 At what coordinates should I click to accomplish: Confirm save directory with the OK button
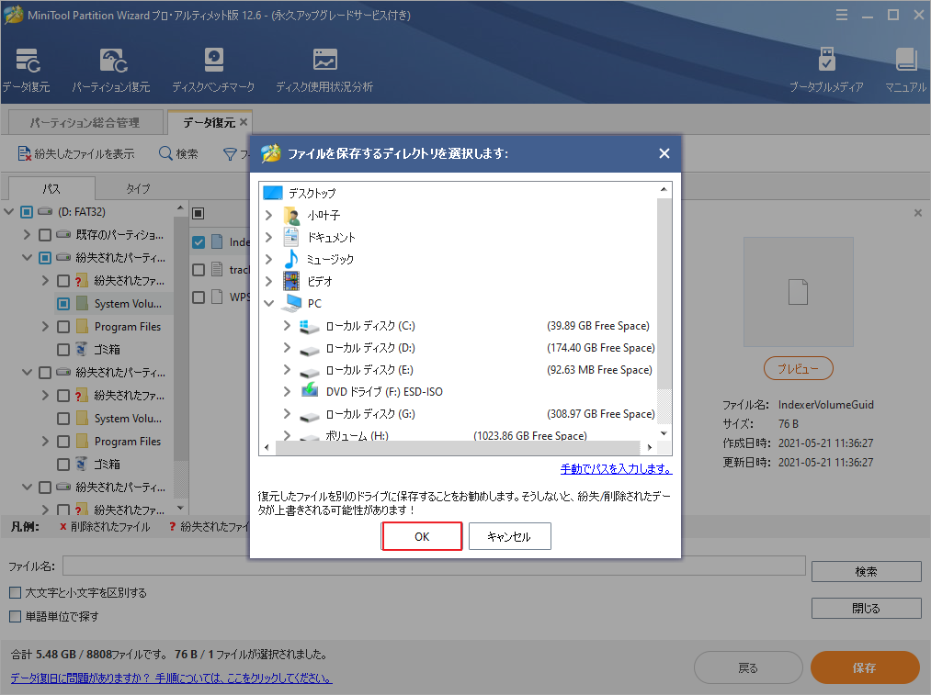click(x=422, y=536)
